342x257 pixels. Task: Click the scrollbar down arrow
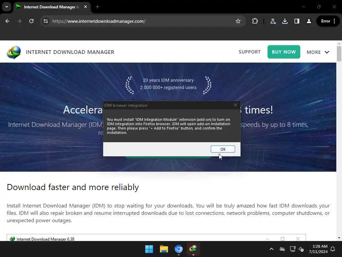[339, 238]
